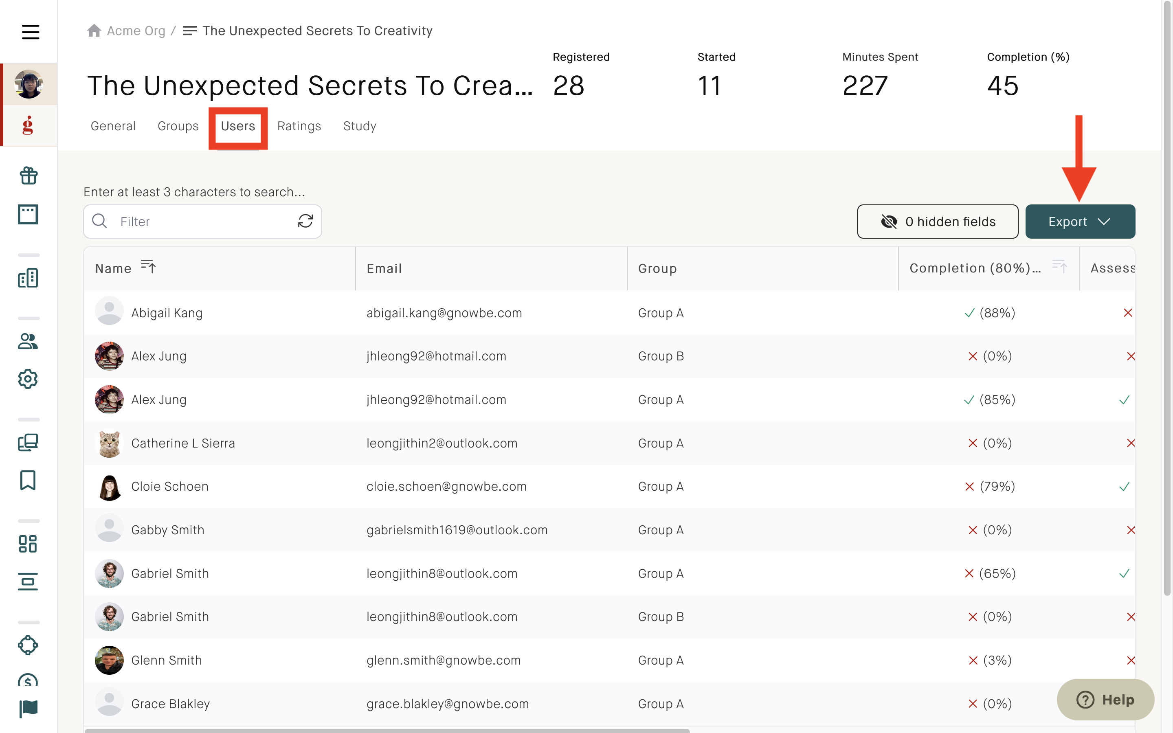Expand the Export dropdown
The height and width of the screenshot is (733, 1173).
1080,222
